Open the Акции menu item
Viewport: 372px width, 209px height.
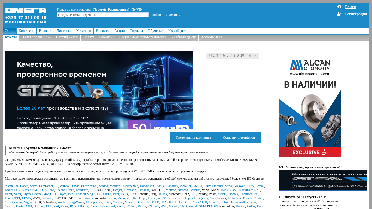pos(120,31)
